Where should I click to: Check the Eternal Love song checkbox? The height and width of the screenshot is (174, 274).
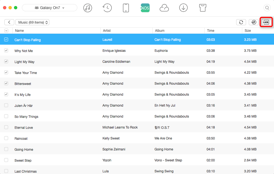tap(6, 127)
